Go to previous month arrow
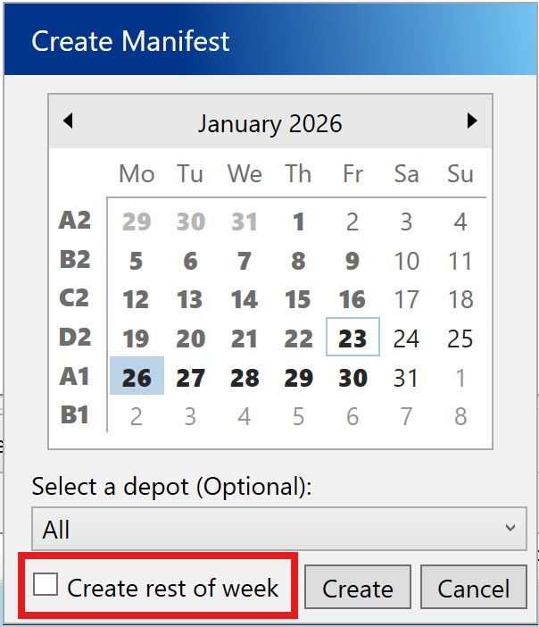Screen dimensions: 539x627 coord(68,121)
